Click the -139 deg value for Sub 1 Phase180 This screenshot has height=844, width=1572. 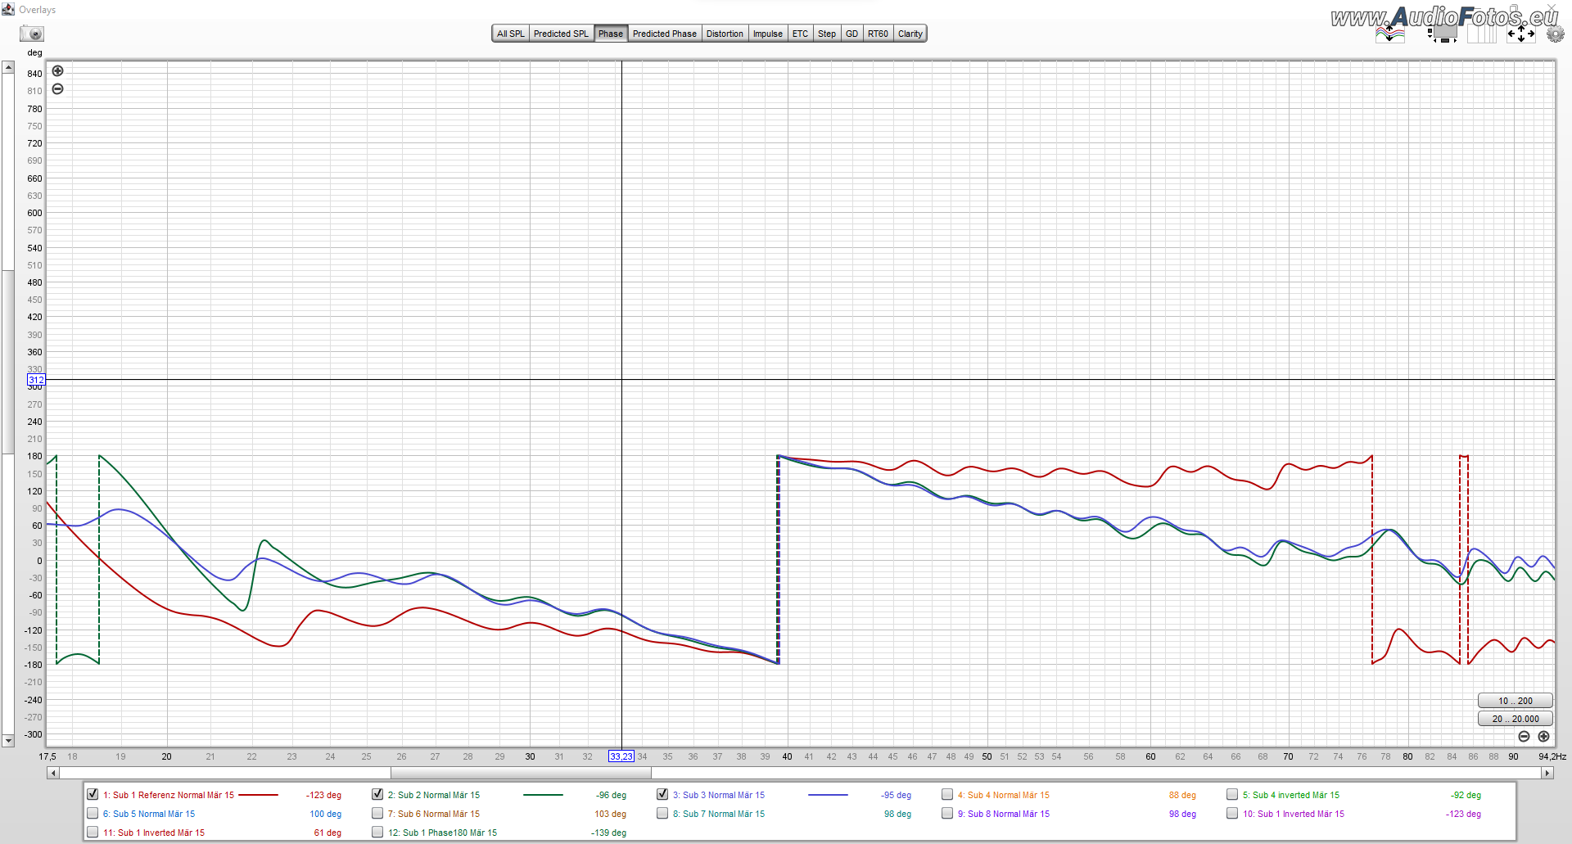point(608,833)
